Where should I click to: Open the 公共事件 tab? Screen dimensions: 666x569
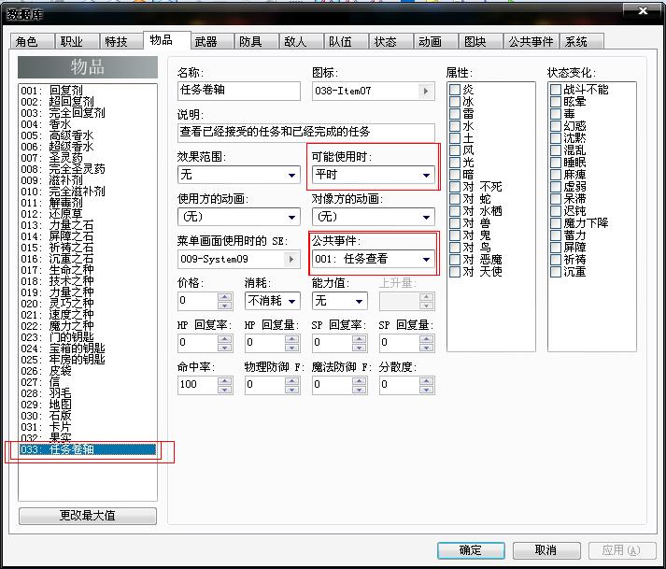pyautogui.click(x=531, y=42)
